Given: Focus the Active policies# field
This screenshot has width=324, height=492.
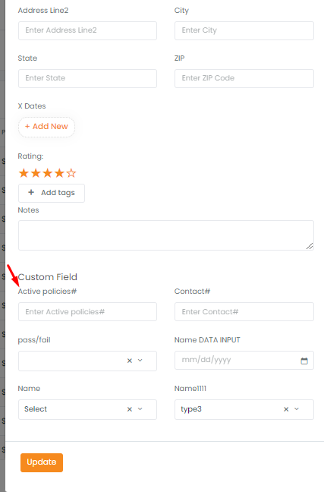Looking at the screenshot, I should (x=87, y=311).
